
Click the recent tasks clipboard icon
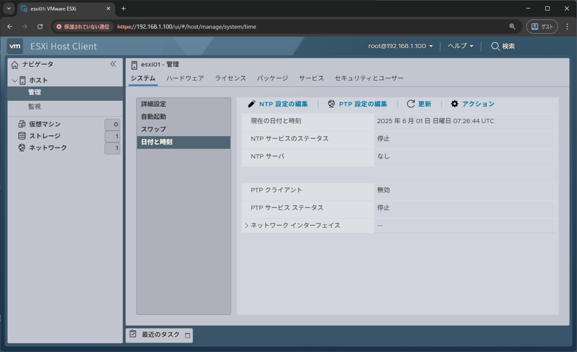point(133,334)
